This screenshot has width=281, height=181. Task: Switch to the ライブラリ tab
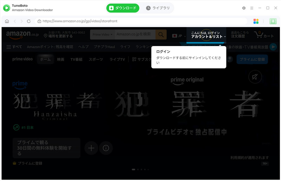click(x=158, y=8)
